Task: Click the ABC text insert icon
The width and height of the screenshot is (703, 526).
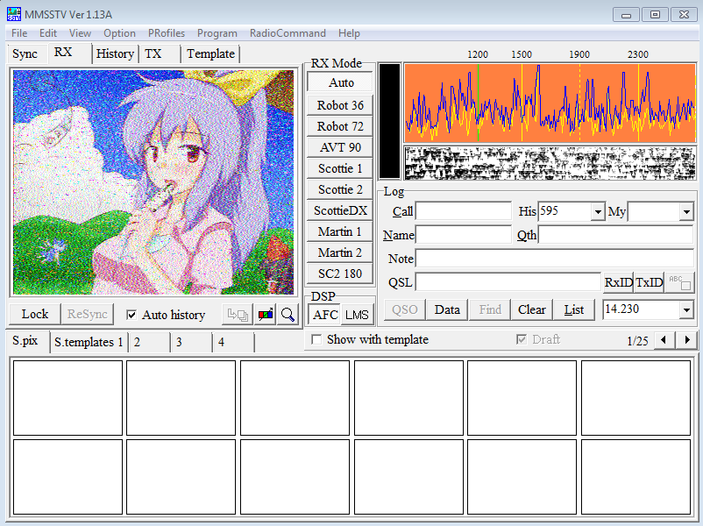Action: coord(679,282)
